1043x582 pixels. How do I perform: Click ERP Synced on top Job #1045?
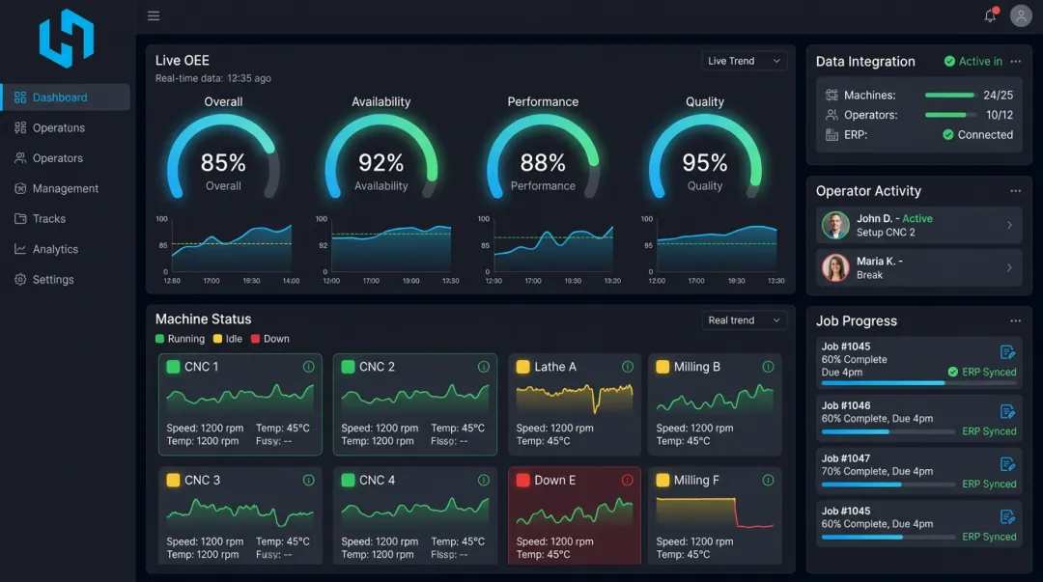point(989,372)
